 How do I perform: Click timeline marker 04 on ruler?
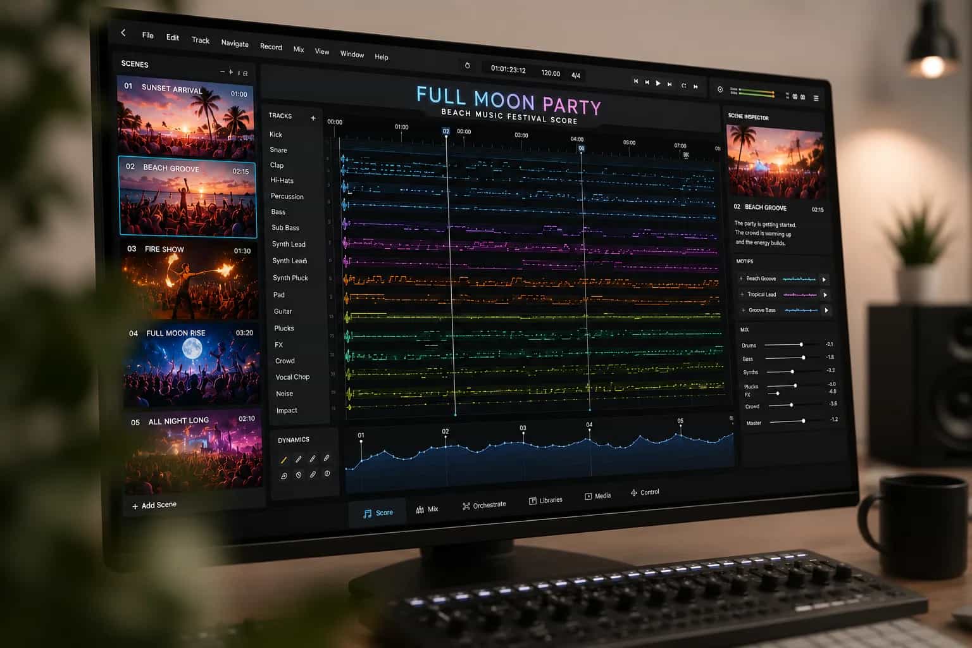pos(581,148)
